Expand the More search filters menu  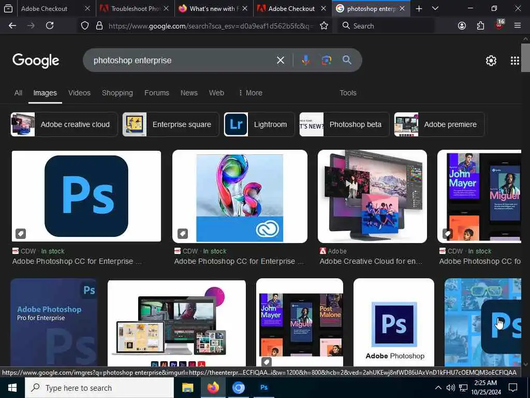pyautogui.click(x=251, y=93)
